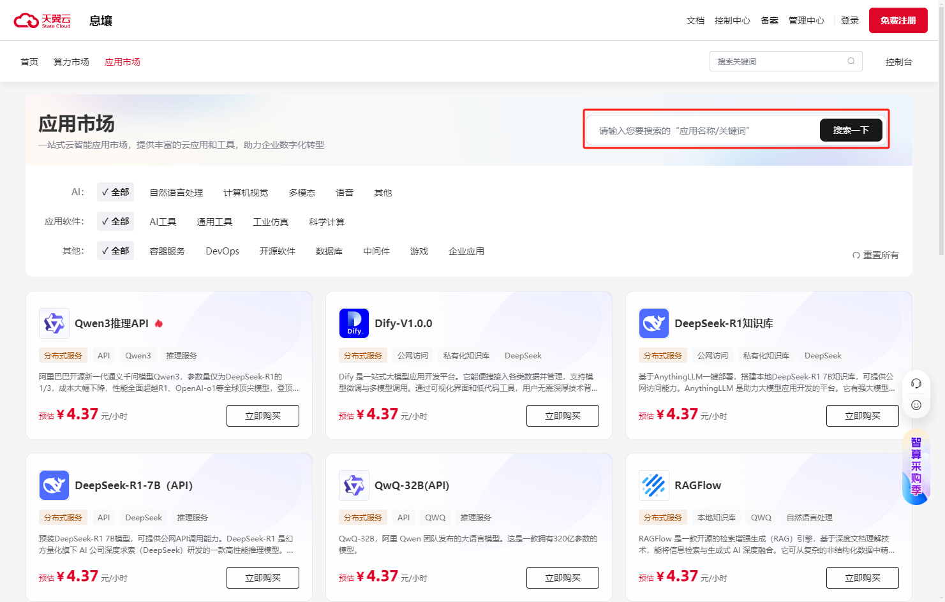Focus the 应用名称/关键词 search field
The width and height of the screenshot is (945, 602).
[702, 130]
